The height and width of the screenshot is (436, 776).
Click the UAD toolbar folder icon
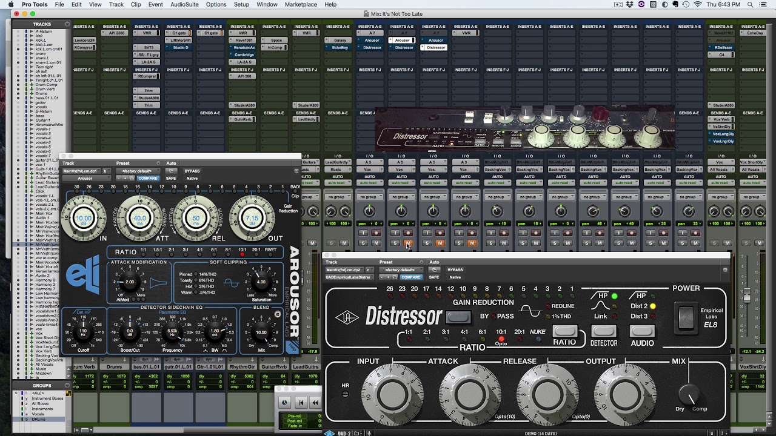(357, 433)
